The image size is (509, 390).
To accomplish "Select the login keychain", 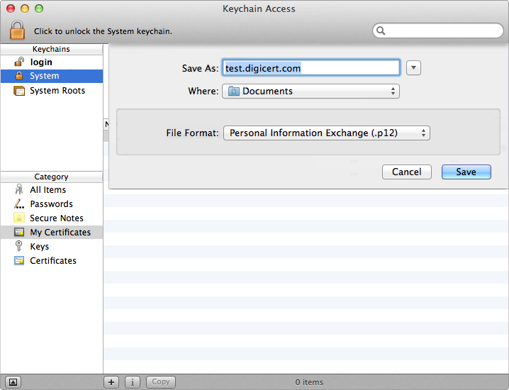I will point(40,62).
